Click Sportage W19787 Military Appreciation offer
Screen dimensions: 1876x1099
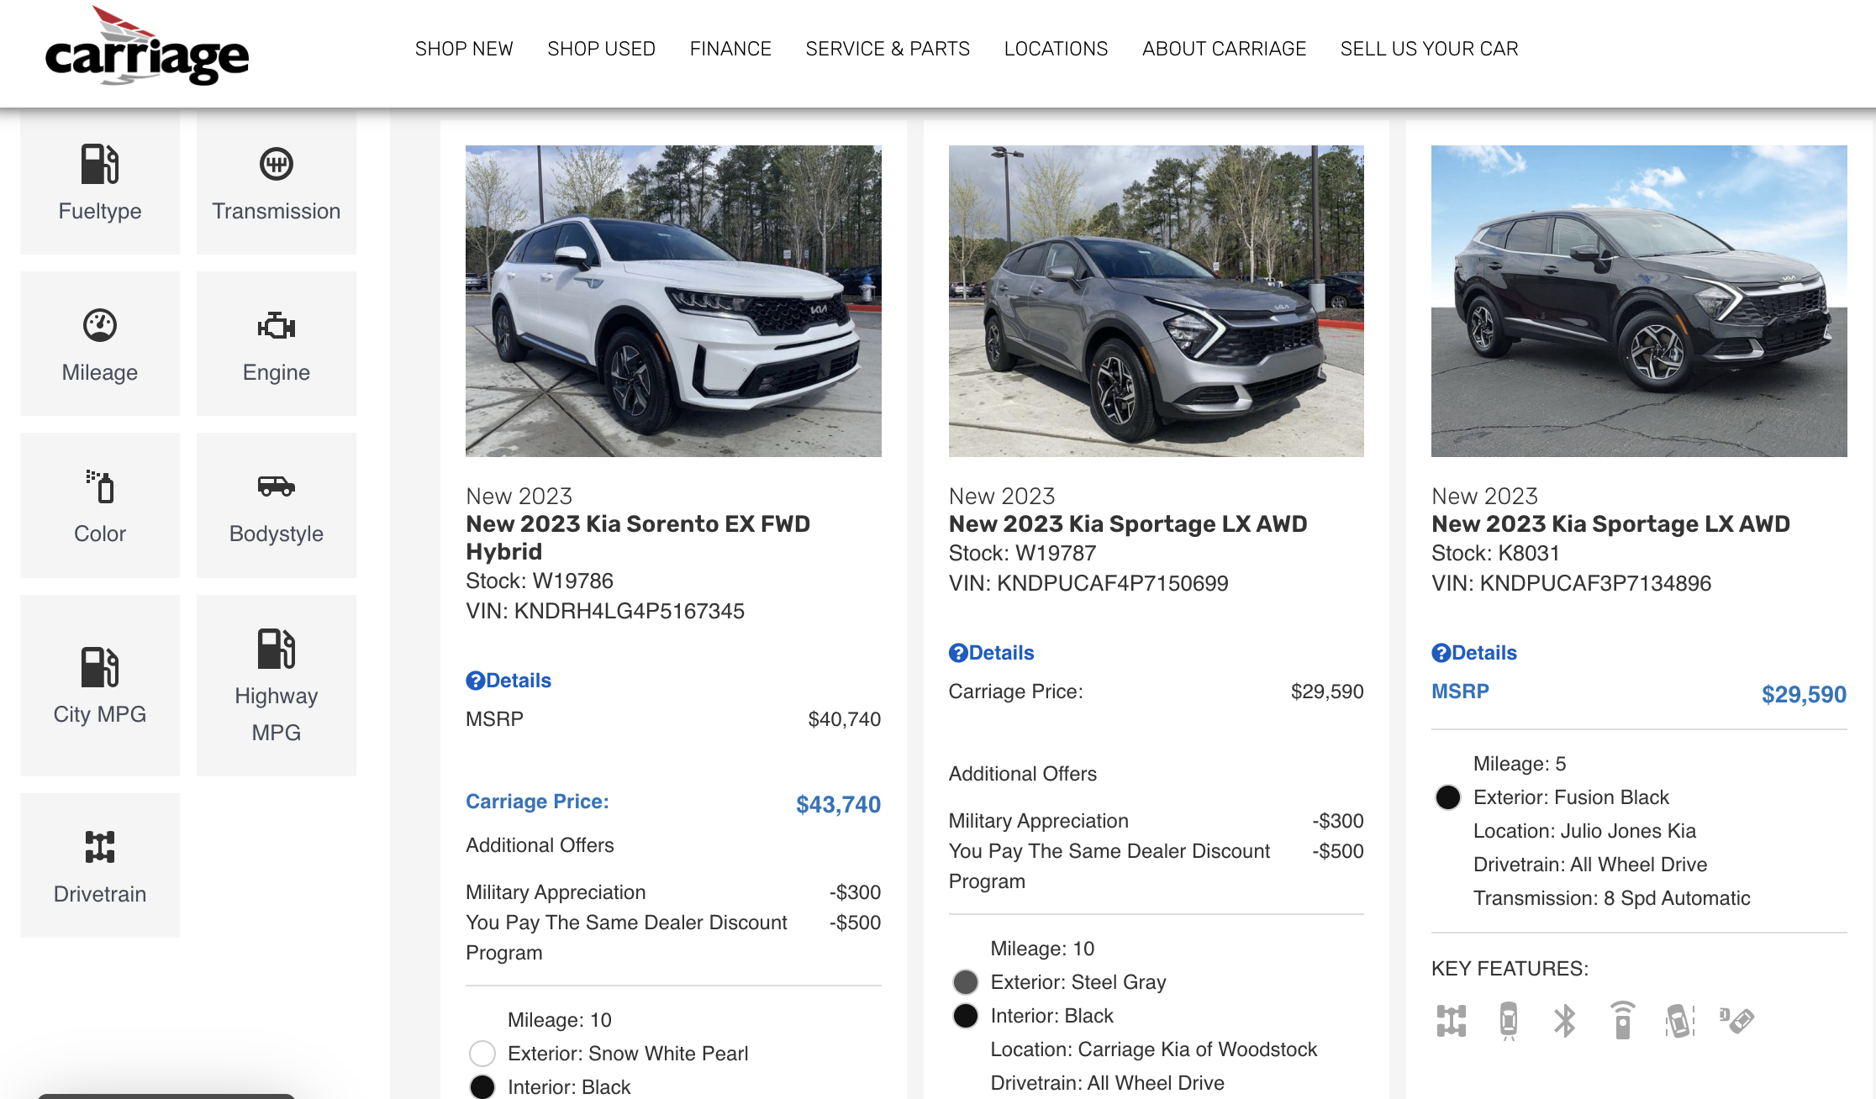1156,821
